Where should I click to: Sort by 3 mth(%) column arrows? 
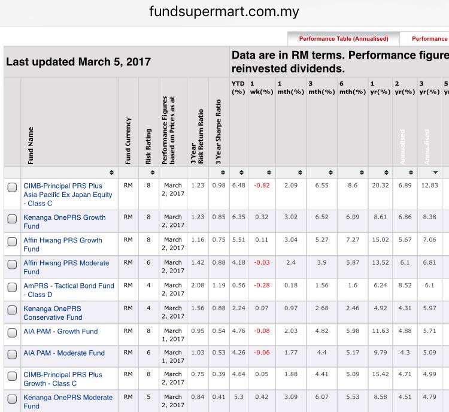330,172
